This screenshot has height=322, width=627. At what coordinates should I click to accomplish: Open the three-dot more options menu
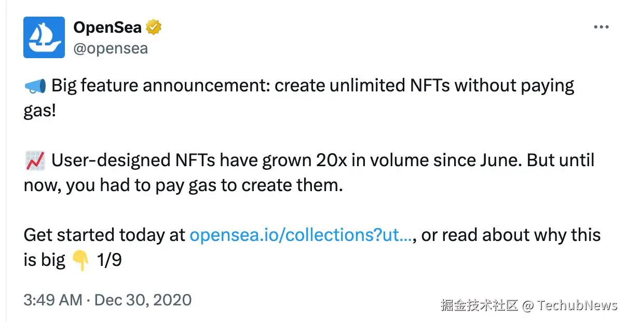[x=601, y=27]
